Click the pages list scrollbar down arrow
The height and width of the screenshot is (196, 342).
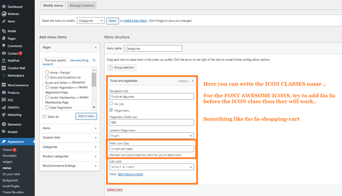(x=94, y=107)
